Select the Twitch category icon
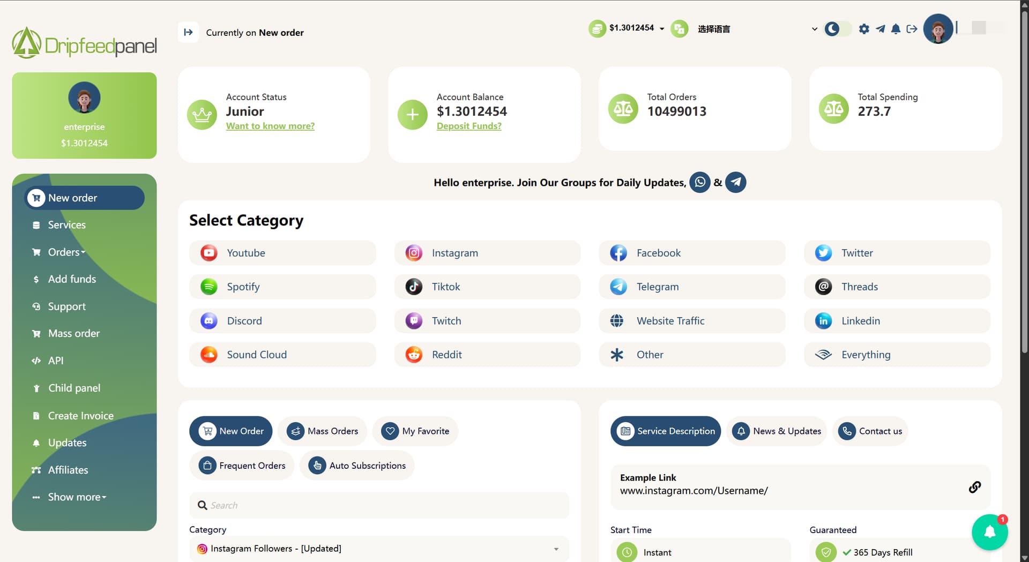 [x=414, y=321]
